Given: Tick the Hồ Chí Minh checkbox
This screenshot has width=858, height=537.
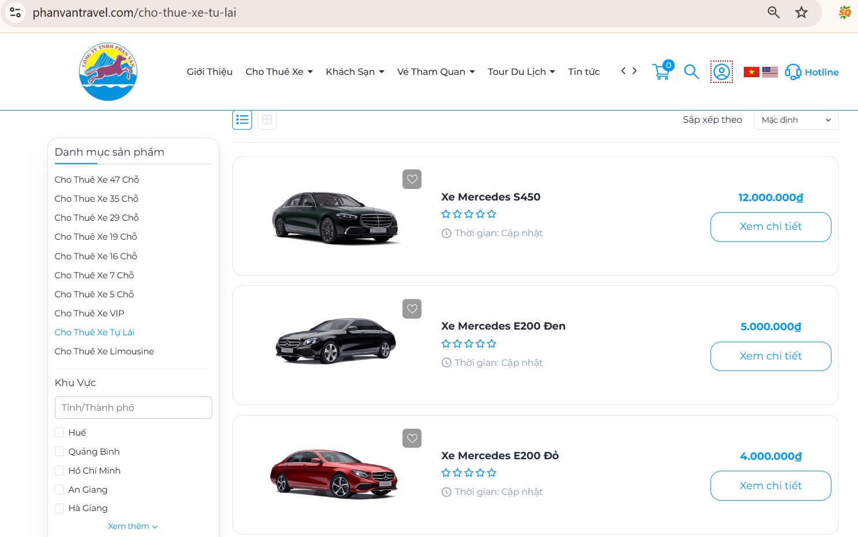Looking at the screenshot, I should point(59,470).
